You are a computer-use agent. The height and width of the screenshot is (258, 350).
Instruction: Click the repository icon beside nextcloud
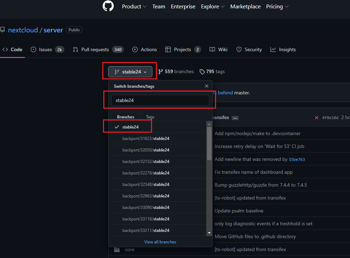coord(2,30)
